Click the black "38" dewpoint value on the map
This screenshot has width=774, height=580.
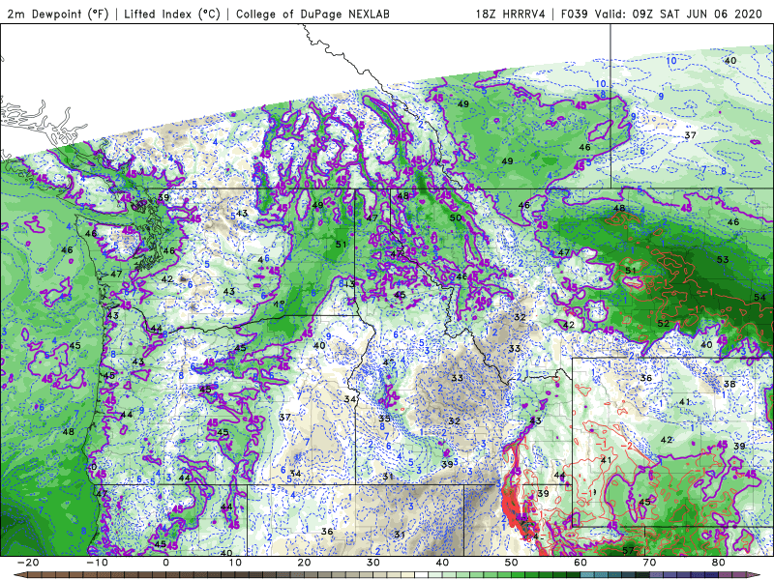pyautogui.click(x=729, y=384)
